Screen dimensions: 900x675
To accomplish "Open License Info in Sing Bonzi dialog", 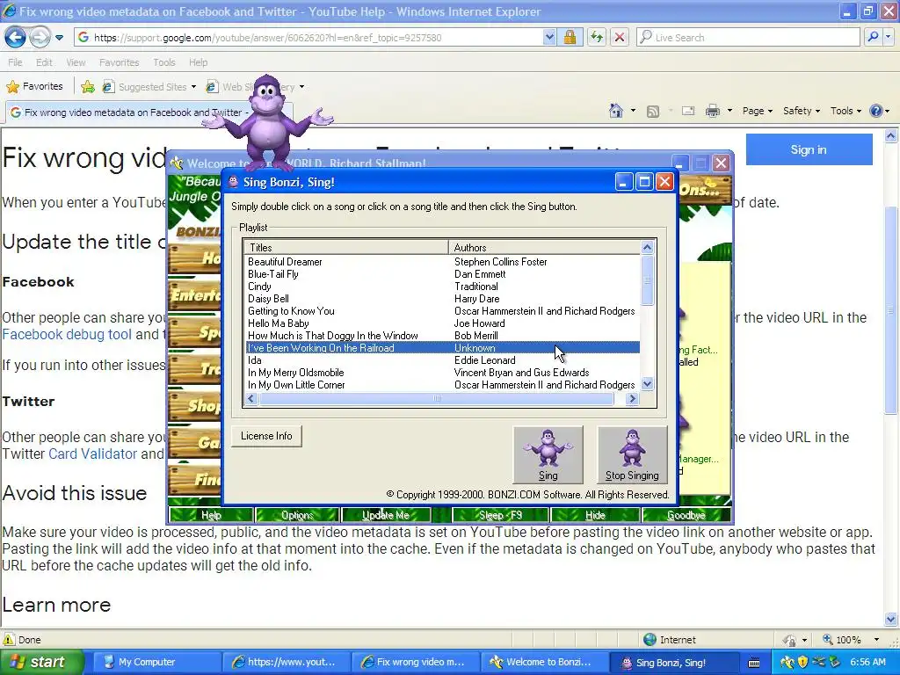I will coord(266,436).
